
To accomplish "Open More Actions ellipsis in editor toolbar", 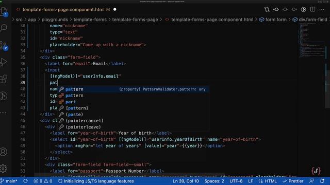I will pos(322,9).
